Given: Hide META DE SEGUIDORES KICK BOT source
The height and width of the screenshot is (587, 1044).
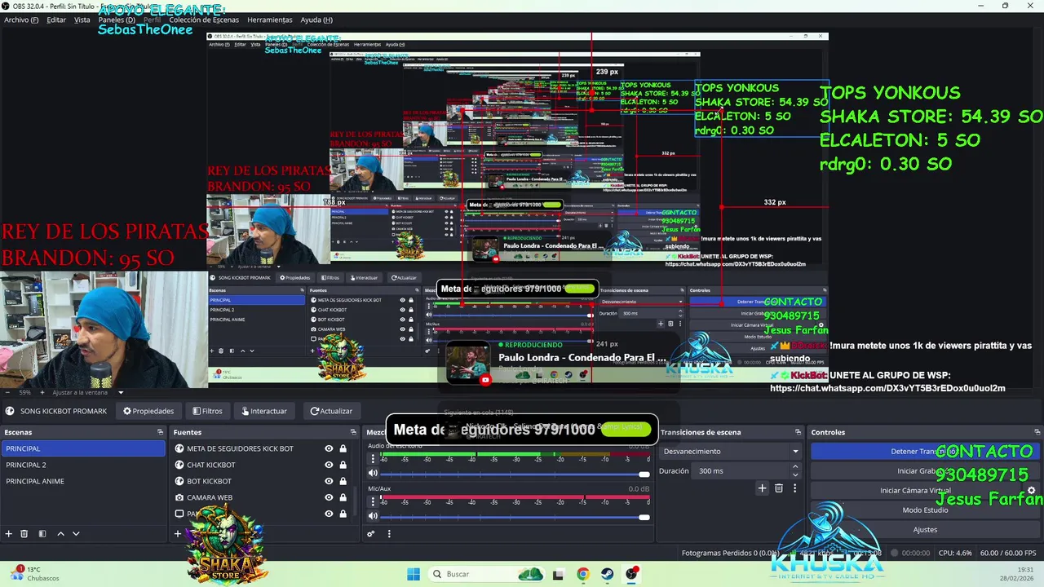Looking at the screenshot, I should point(329,448).
